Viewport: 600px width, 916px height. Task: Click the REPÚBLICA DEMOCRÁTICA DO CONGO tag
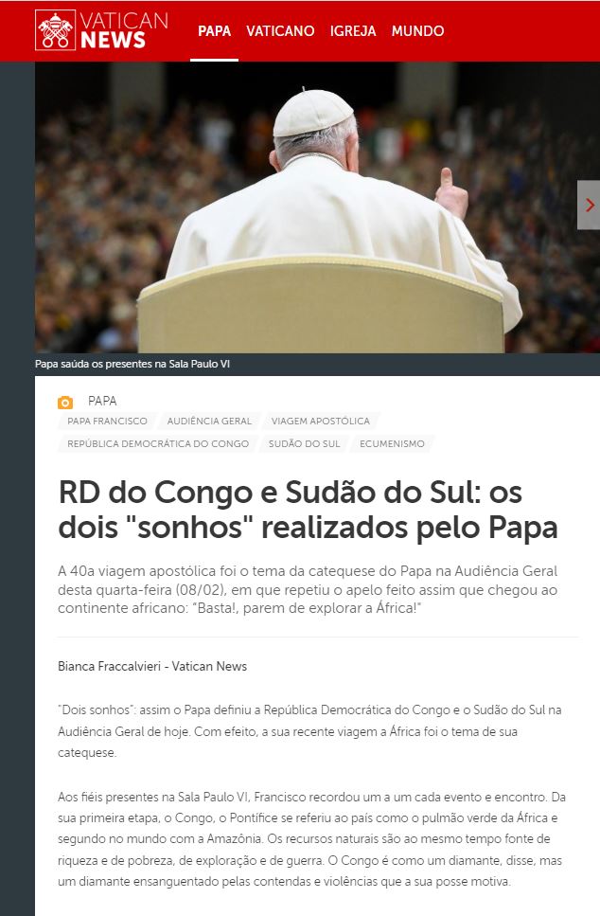tap(158, 443)
